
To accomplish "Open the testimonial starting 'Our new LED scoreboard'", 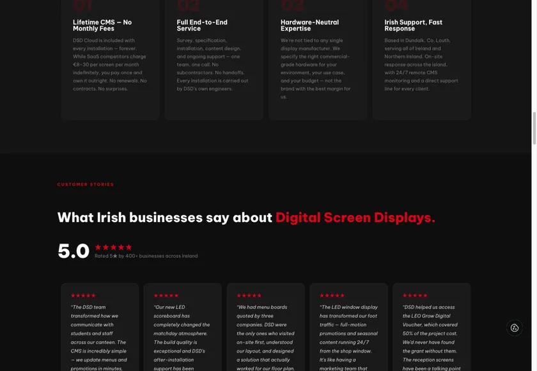I will point(183,327).
